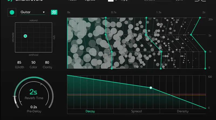Select the 1k node of the 2s band line
Image resolution: width=216 pixels, height=120 pixels.
coord(205,52)
